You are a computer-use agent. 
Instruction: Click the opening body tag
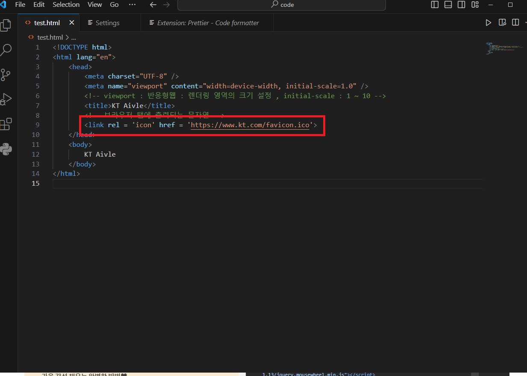[80, 145]
